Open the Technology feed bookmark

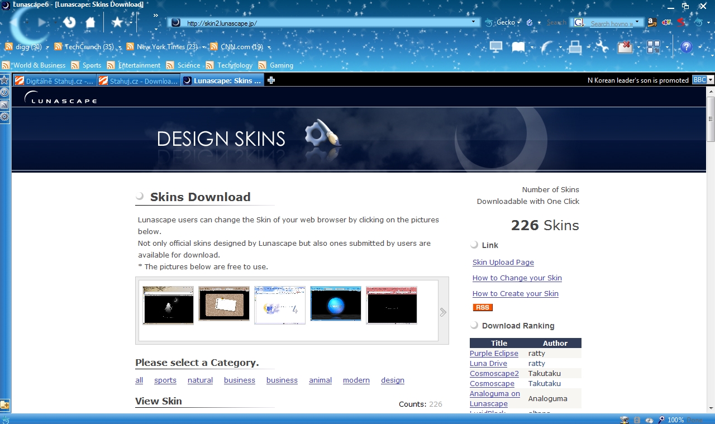230,65
